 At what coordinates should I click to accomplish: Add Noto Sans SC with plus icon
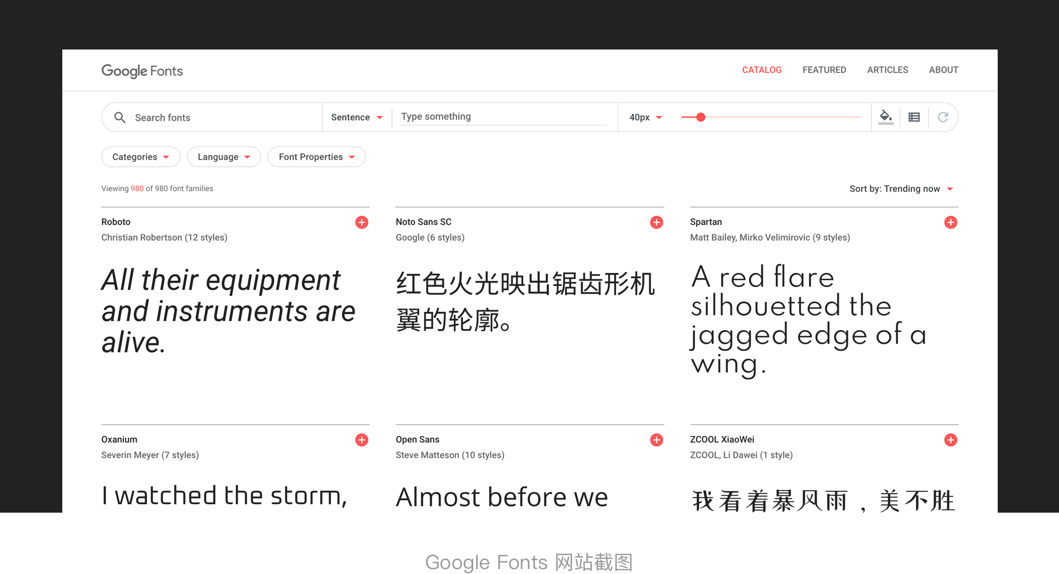pyautogui.click(x=657, y=222)
